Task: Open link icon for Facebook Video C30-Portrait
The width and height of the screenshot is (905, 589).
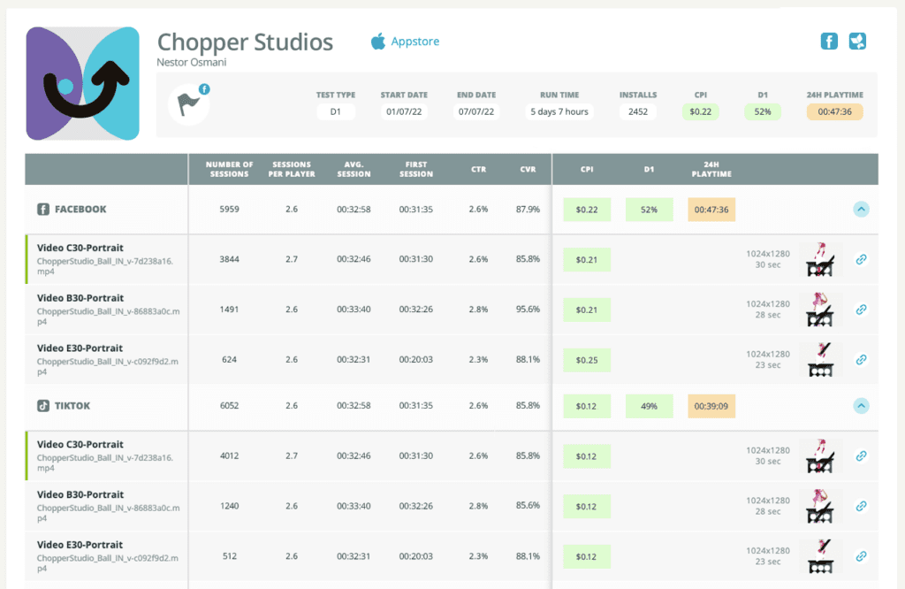Action: coord(861,259)
